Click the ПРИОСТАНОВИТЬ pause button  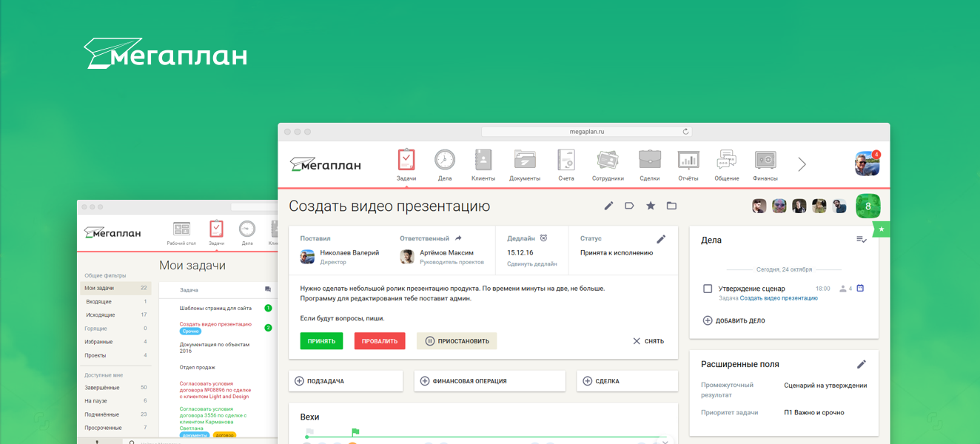coord(457,341)
